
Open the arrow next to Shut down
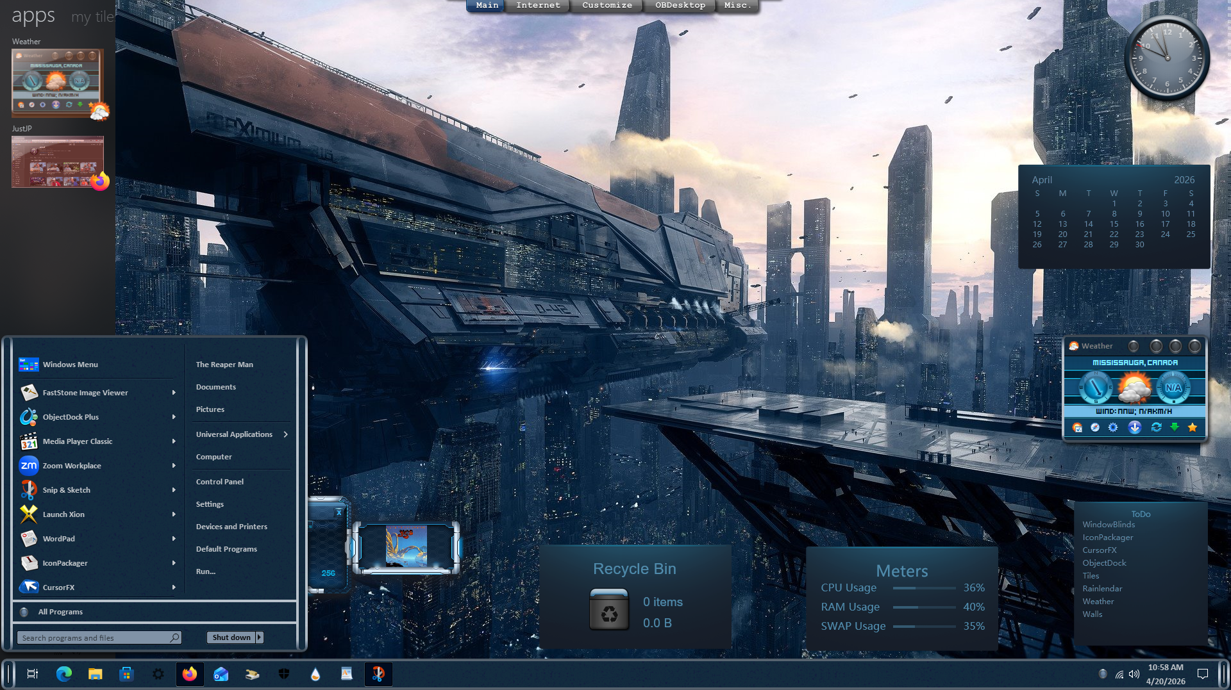click(259, 637)
